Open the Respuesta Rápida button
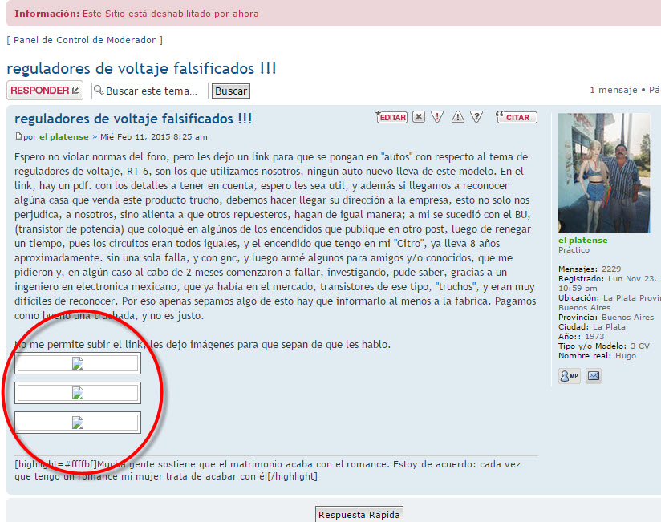 (359, 515)
